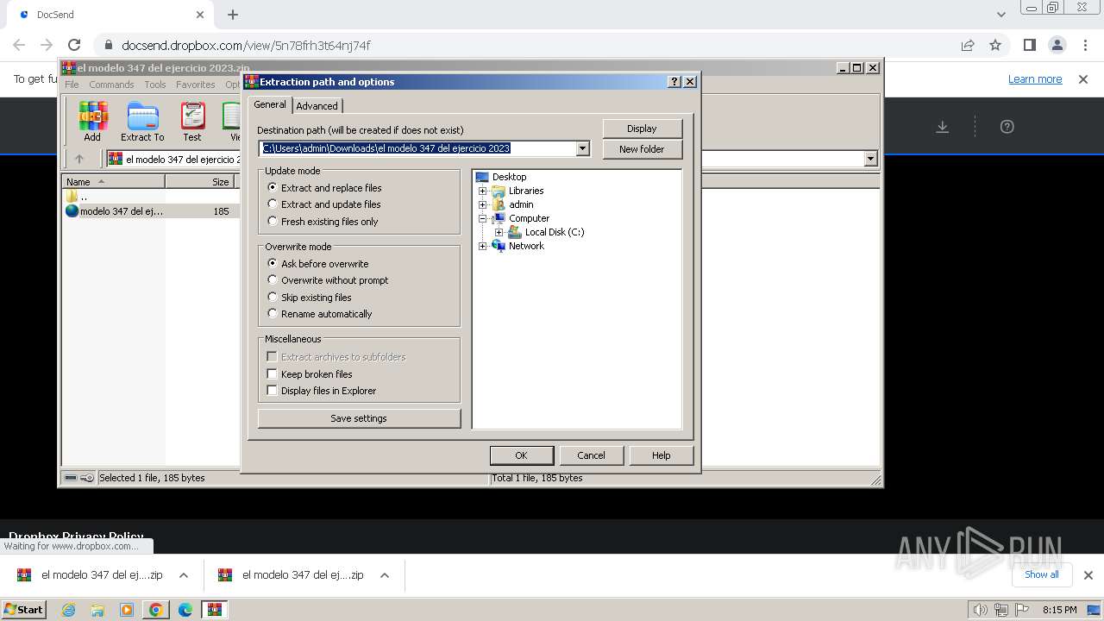The width and height of the screenshot is (1104, 621).
Task: Select Ask before overwrite option
Action: 273,263
